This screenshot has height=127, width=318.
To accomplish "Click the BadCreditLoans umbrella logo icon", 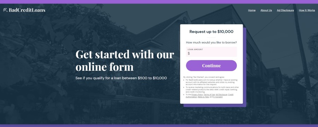I will [x=5, y=10].
